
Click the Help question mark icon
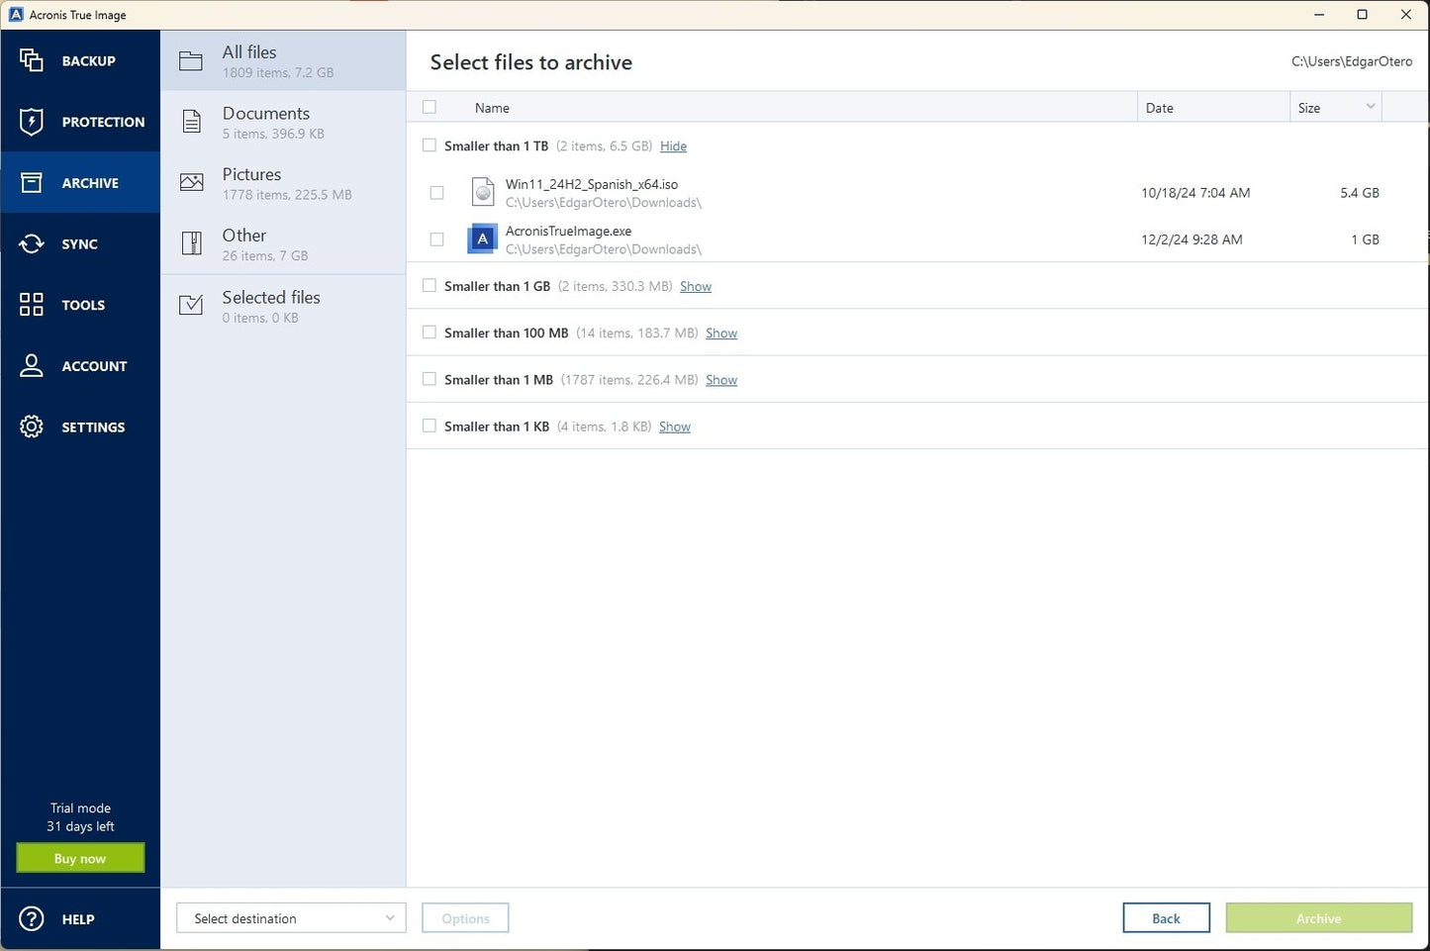coord(32,919)
